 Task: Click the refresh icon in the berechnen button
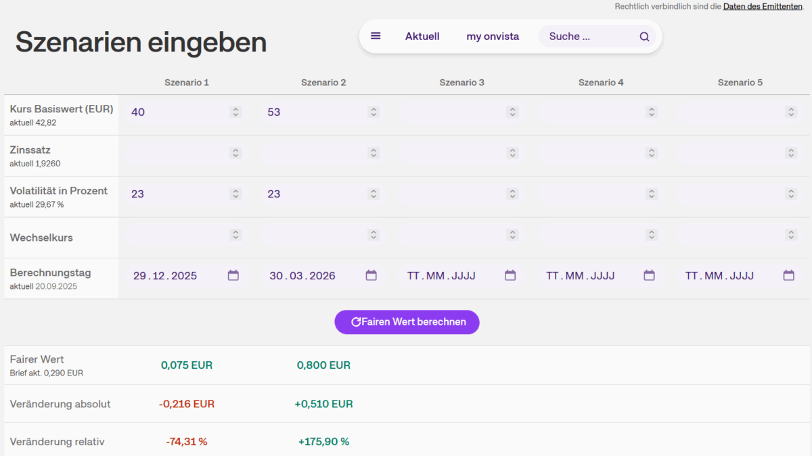tap(357, 322)
